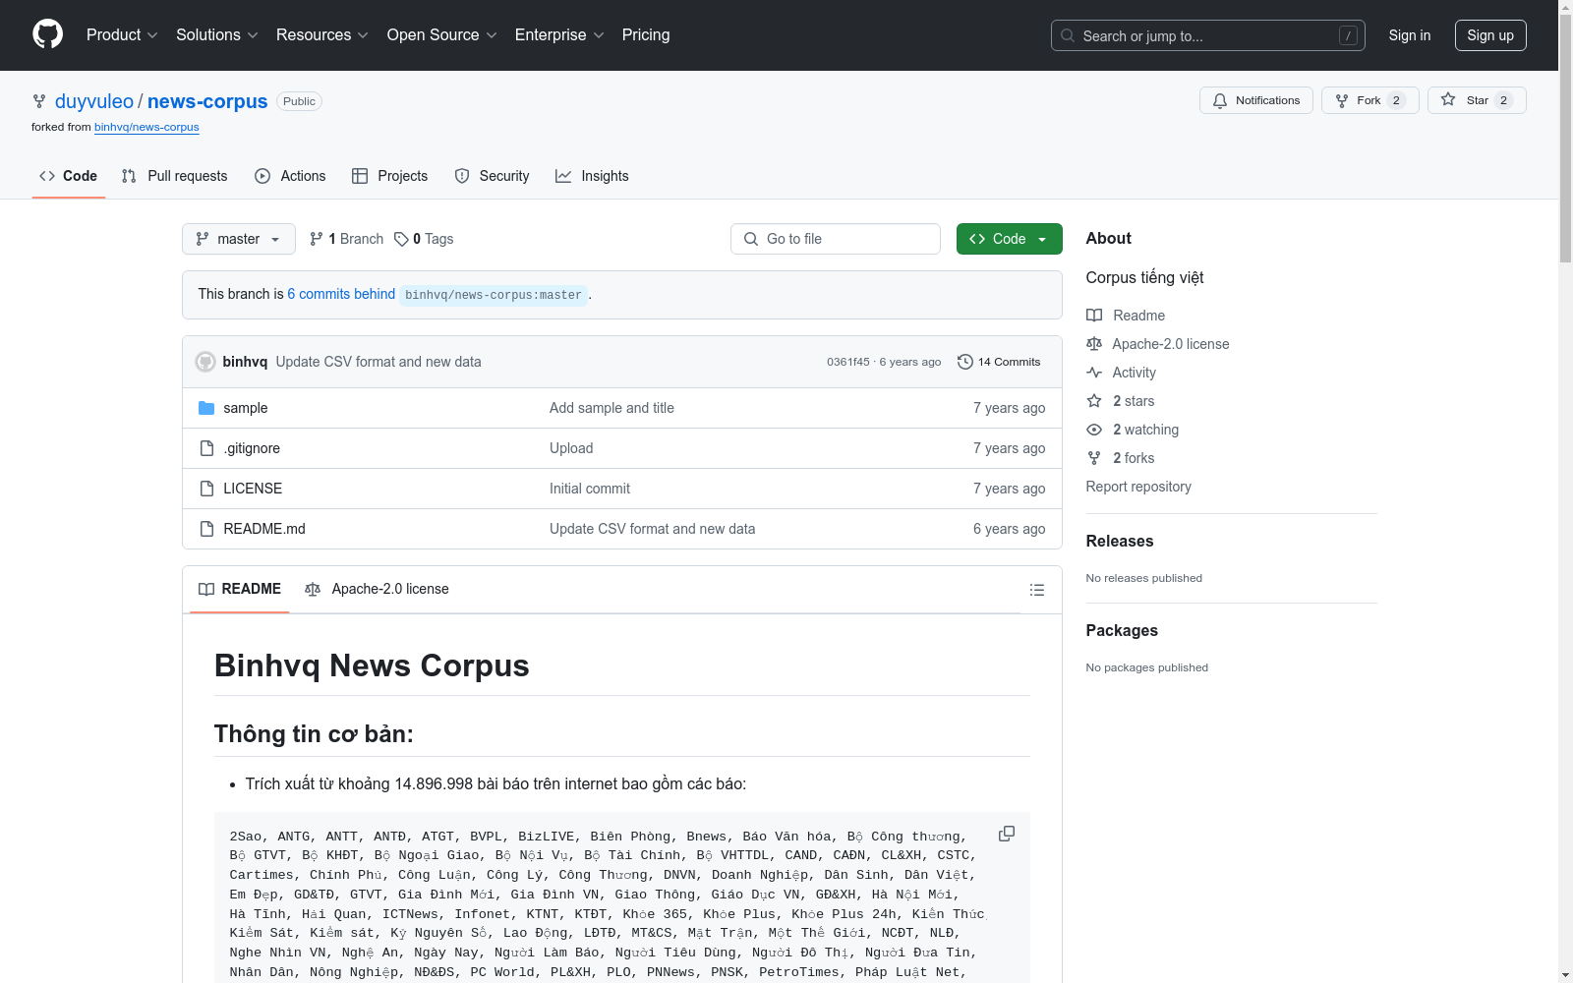Open the news-corpus repository link
This screenshot has height=983, width=1573.
click(207, 101)
